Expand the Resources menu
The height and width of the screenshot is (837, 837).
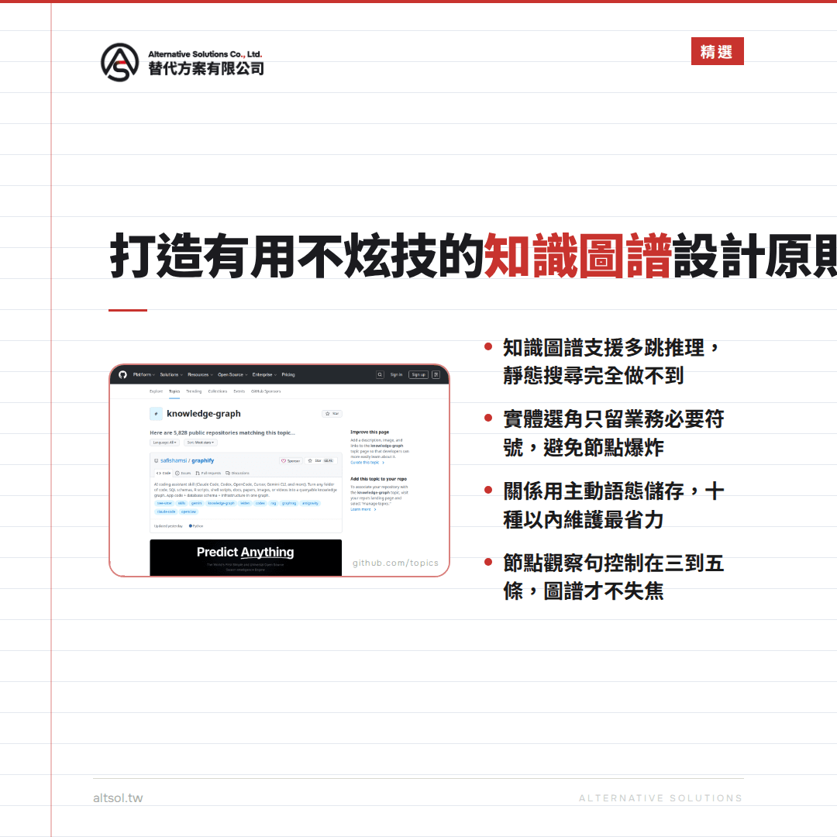[200, 375]
